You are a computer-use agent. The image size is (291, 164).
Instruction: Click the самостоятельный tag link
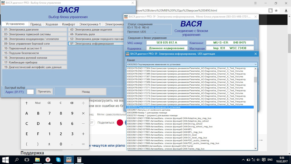(x=116, y=114)
